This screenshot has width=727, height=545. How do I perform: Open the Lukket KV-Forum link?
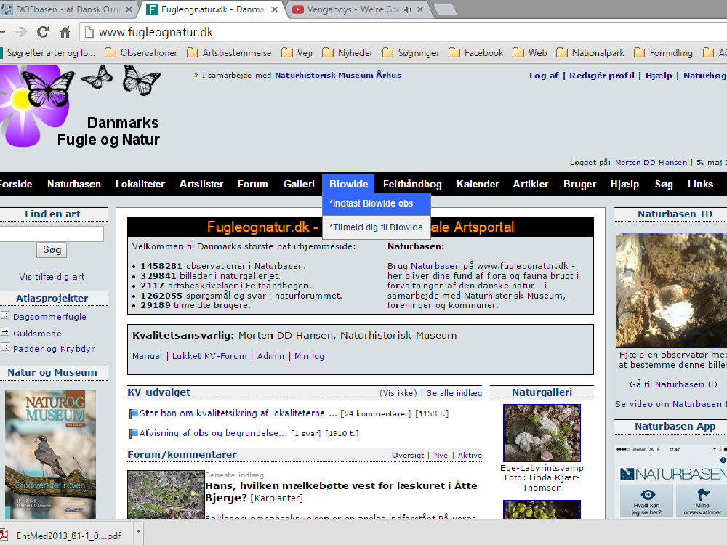(209, 356)
